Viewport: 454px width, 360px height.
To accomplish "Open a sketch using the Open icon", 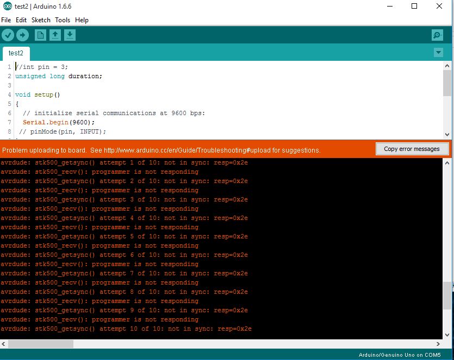I will 55,35.
